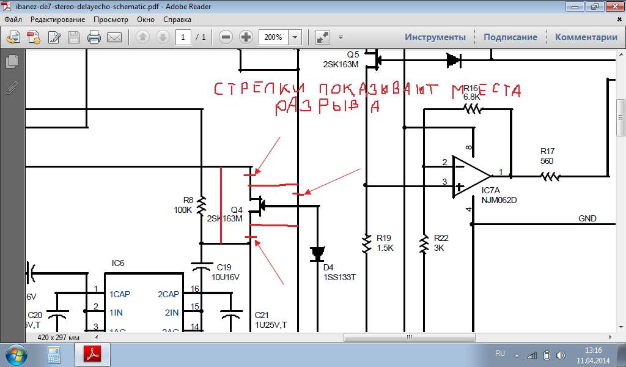The height and width of the screenshot is (367, 626).
Task: Zoom in with the plus button
Action: [x=246, y=37]
